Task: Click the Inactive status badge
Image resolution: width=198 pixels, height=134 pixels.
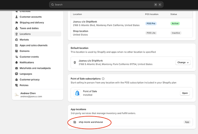Action: (x=176, y=33)
